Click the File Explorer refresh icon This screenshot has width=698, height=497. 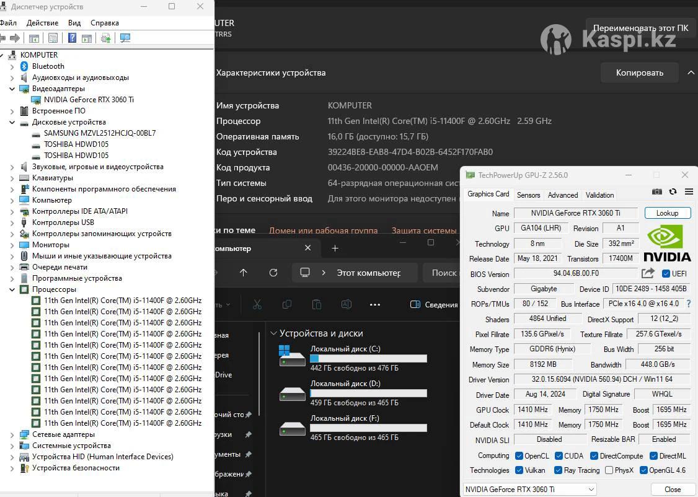273,273
